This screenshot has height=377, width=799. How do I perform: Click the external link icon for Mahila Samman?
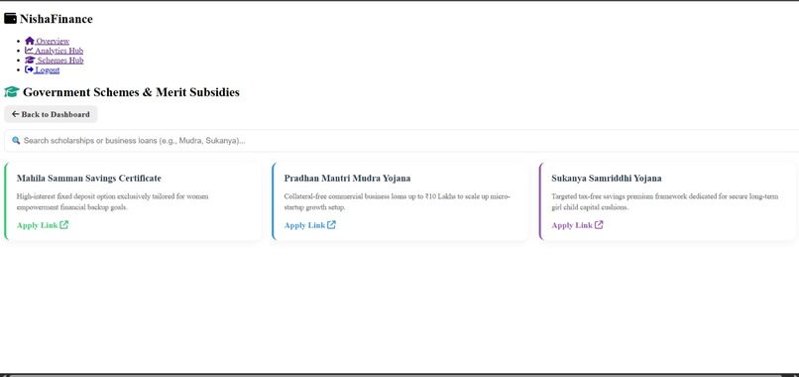click(64, 224)
